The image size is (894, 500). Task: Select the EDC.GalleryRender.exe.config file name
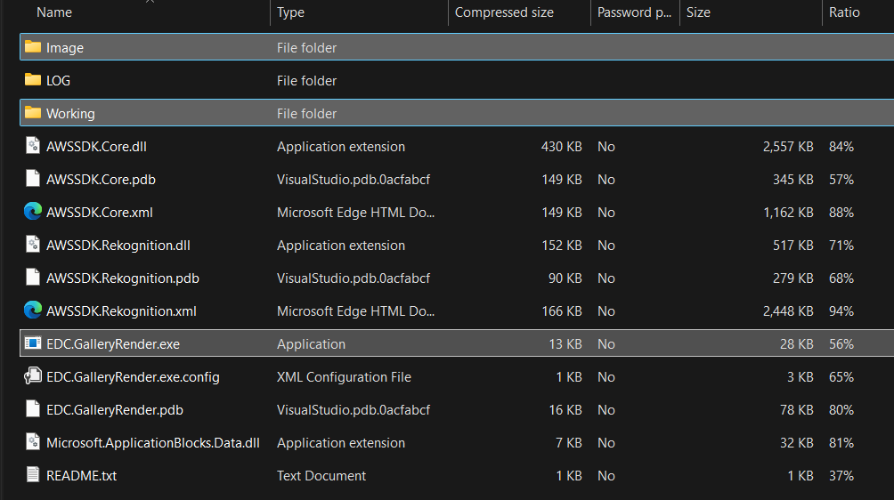[133, 377]
